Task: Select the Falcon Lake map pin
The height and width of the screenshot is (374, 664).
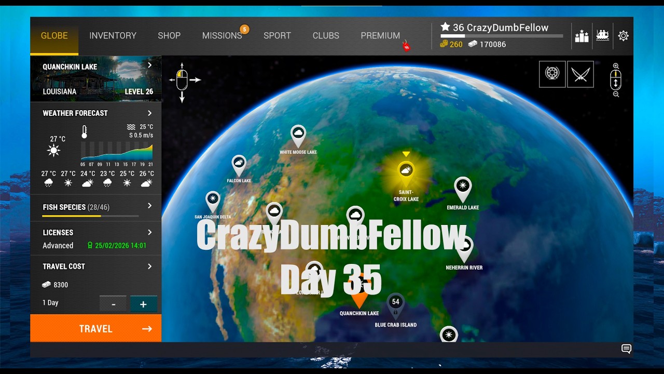Action: 239,165
